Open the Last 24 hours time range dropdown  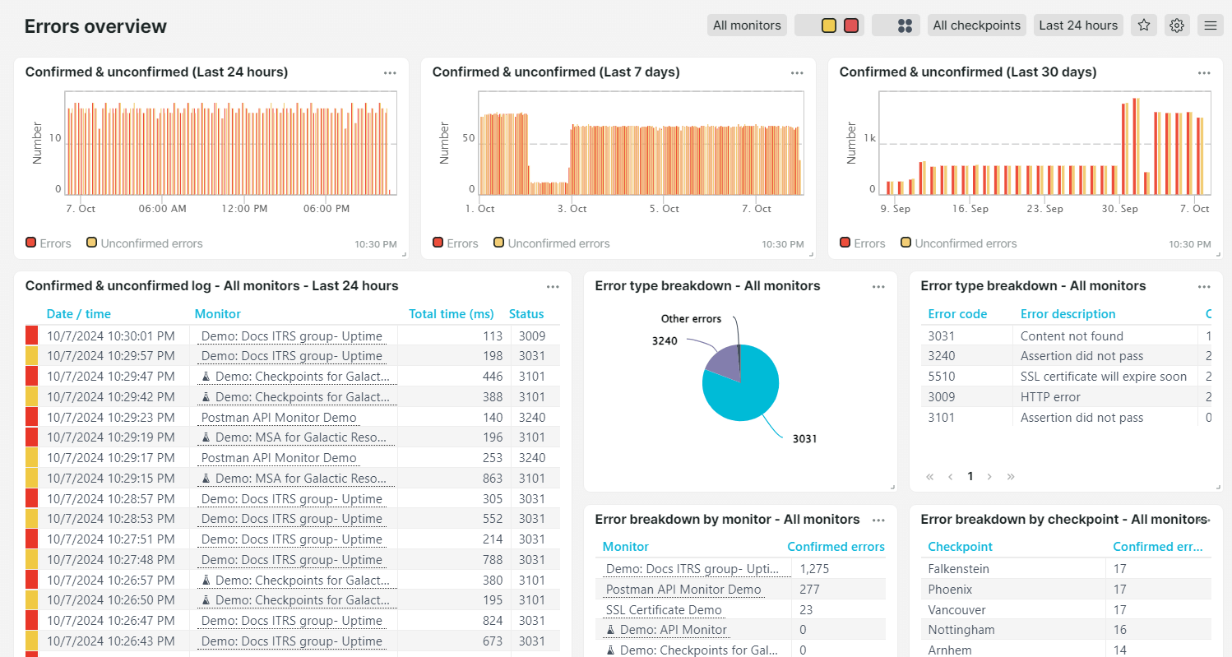click(1078, 25)
